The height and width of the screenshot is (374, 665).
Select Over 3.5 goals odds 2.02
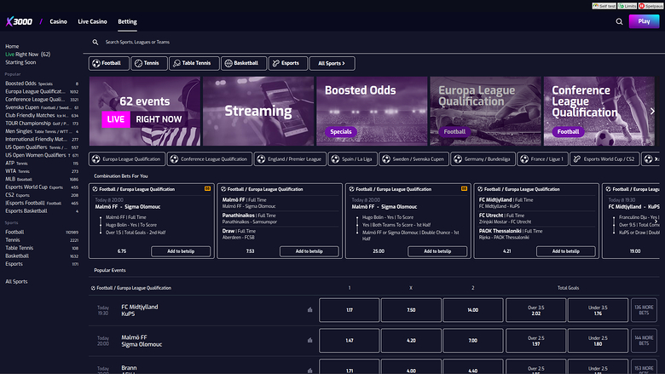535,310
